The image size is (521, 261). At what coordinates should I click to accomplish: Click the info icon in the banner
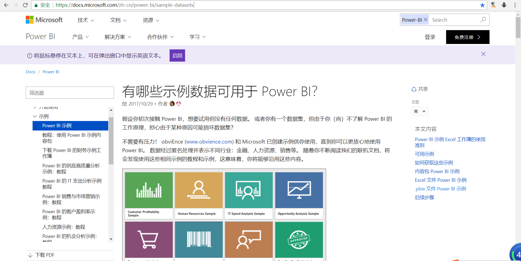30,56
